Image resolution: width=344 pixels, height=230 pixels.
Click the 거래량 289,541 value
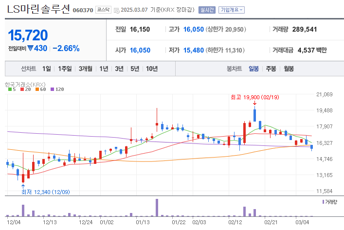[305, 29]
